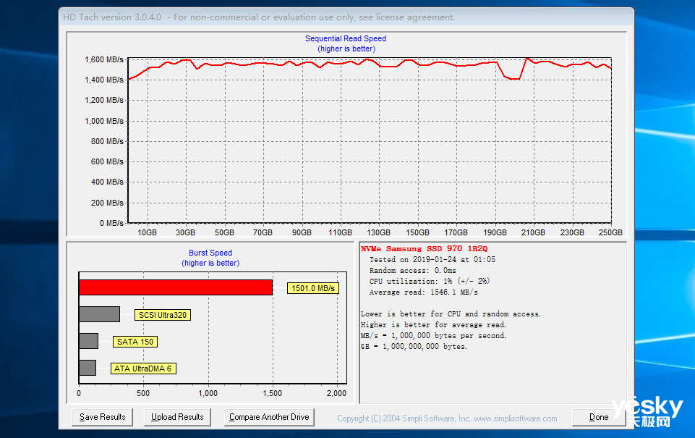Click the "800 MB/s" axis label
The image size is (695, 438).
(x=107, y=142)
